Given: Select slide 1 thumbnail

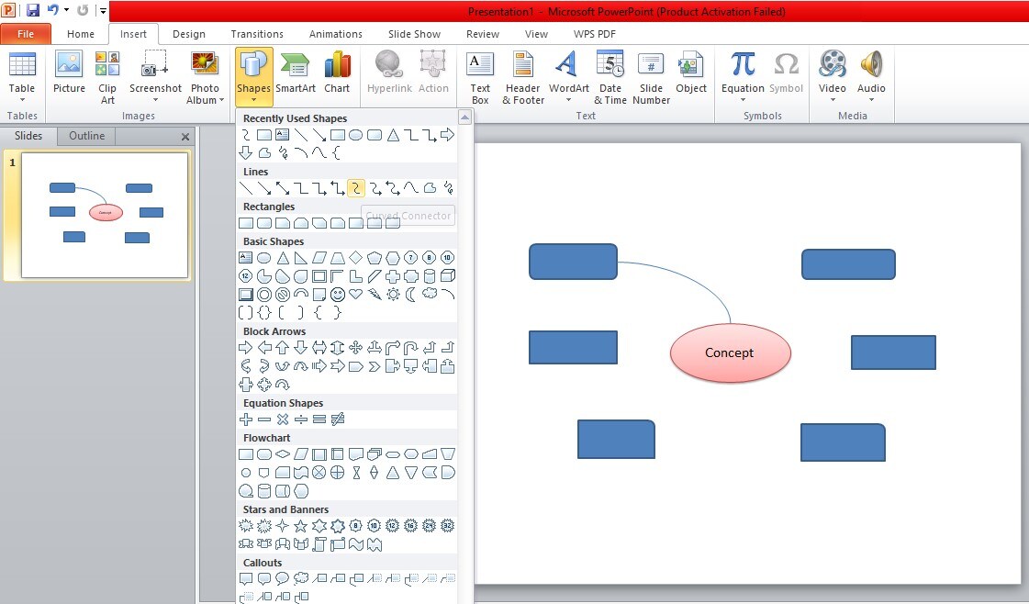Looking at the screenshot, I should coord(105,215).
